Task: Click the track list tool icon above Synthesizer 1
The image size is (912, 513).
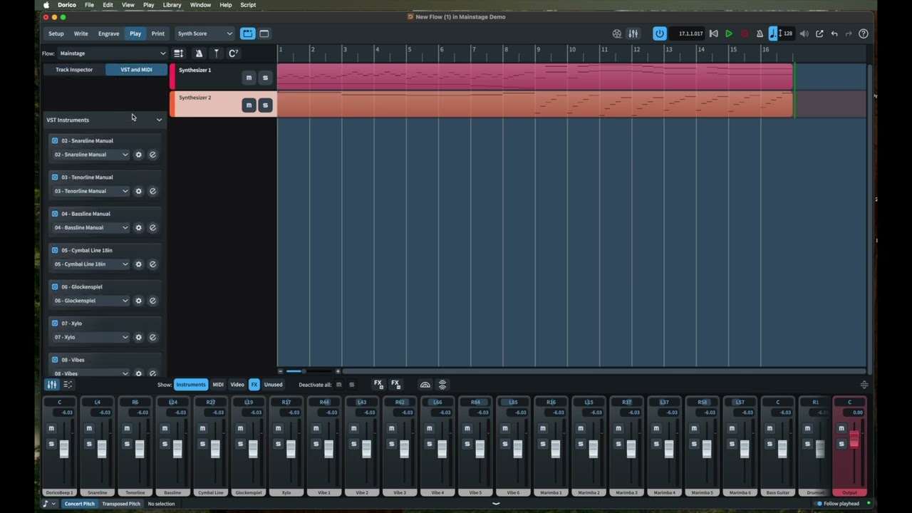Action: (179, 53)
